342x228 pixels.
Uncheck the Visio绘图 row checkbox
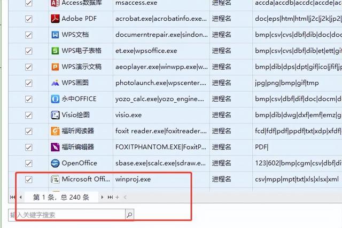tap(28, 115)
